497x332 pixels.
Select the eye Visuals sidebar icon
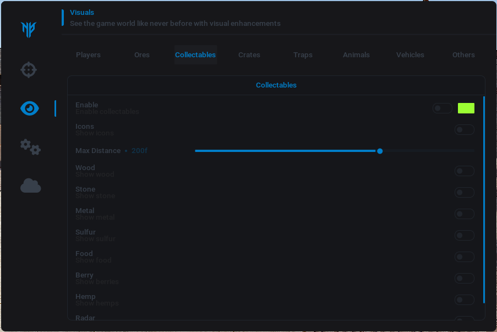click(30, 108)
